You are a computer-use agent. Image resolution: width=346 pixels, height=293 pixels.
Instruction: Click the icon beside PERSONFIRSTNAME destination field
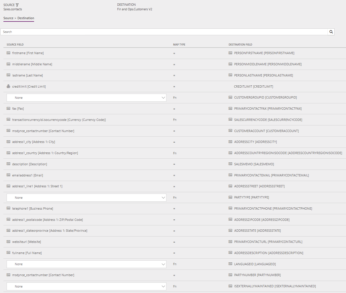coord(231,53)
